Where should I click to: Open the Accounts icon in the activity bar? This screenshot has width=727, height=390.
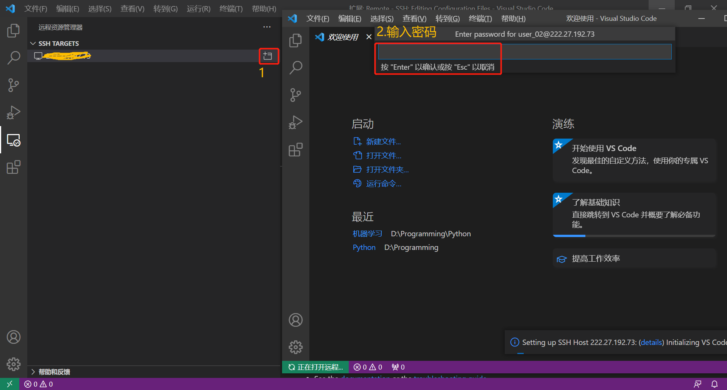14,337
